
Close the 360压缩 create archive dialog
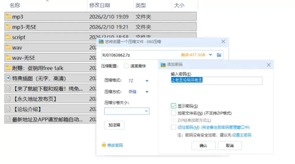pyautogui.click(x=223, y=41)
